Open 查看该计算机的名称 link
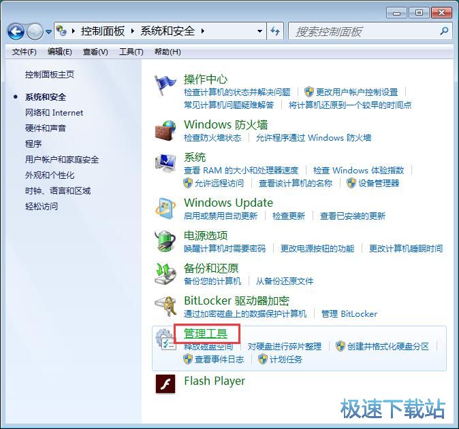 click(x=296, y=184)
